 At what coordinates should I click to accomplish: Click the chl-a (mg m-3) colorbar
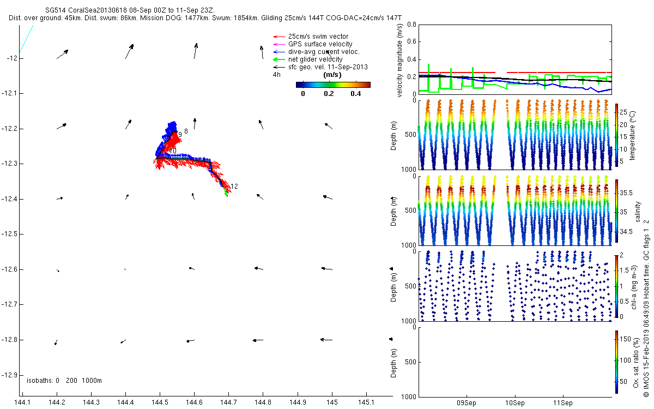(x=616, y=286)
